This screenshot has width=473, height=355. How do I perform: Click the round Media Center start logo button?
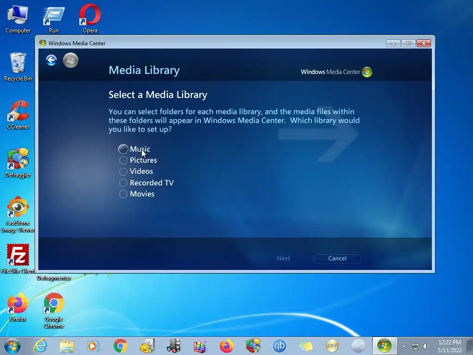(x=71, y=60)
